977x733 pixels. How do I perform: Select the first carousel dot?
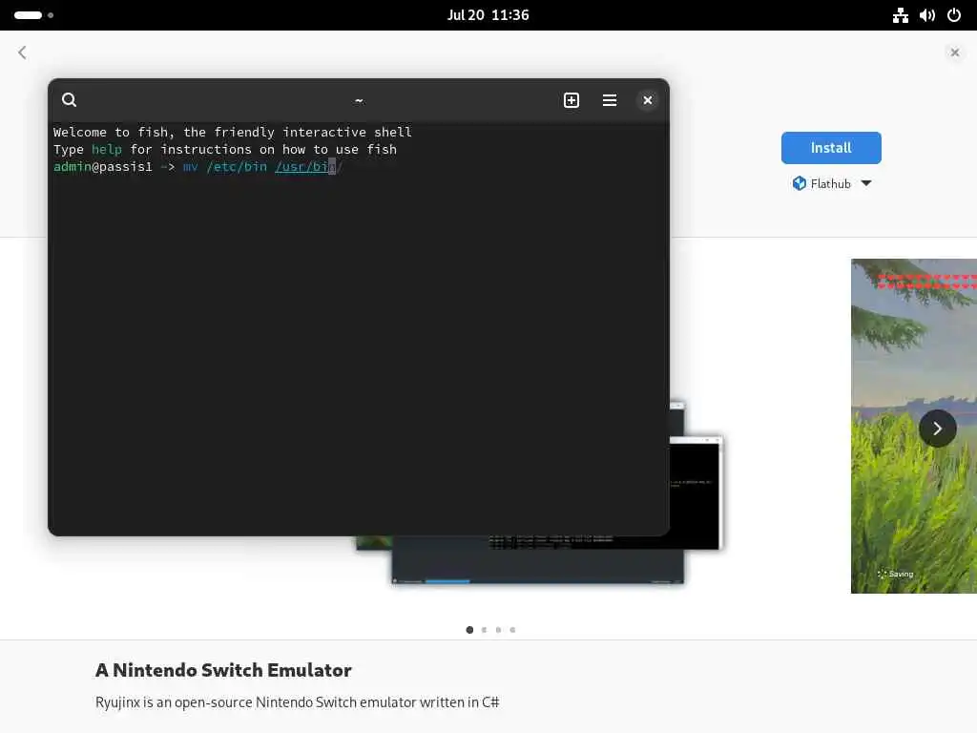tap(469, 630)
